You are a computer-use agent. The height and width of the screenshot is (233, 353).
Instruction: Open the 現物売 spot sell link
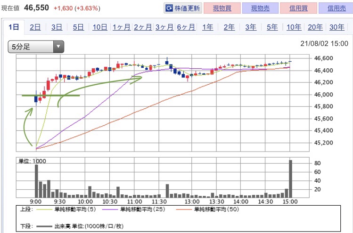click(260, 8)
